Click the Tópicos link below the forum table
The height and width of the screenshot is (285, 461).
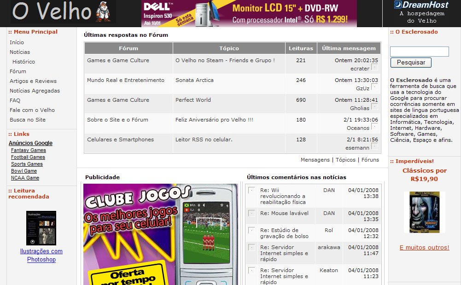point(345,160)
